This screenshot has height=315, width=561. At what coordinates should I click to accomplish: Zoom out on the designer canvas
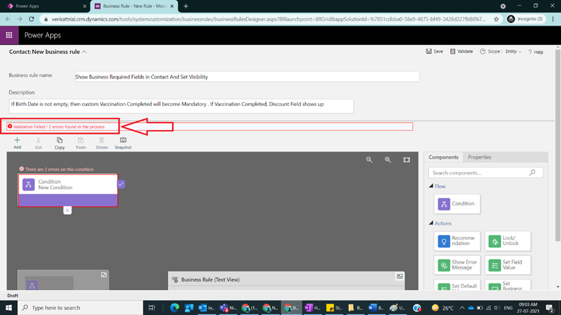point(369,159)
